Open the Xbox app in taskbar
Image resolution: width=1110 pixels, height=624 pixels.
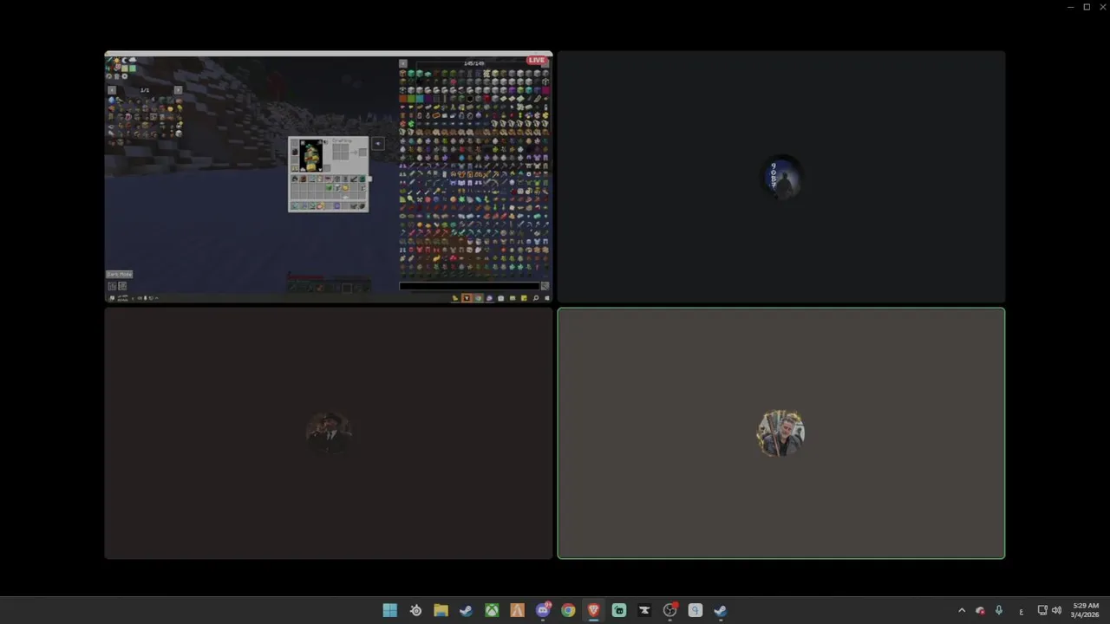tap(492, 610)
